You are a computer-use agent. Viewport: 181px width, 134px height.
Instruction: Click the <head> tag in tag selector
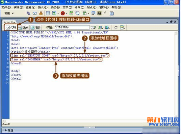[6, 124]
